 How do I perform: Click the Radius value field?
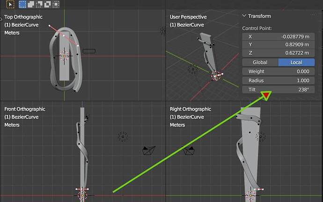click(279, 80)
